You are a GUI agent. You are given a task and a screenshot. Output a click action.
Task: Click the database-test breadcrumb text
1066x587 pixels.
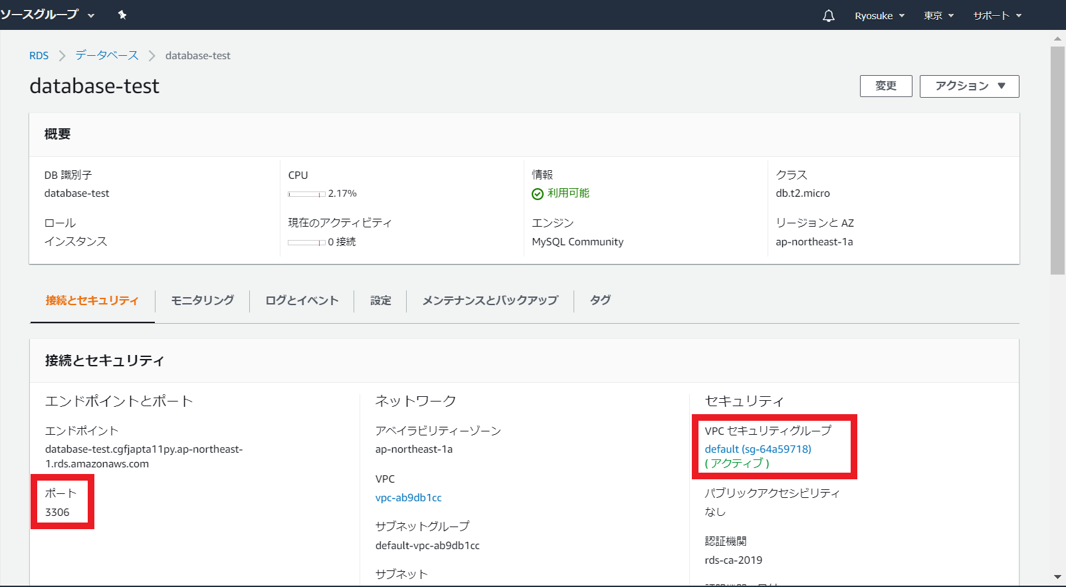pos(198,55)
